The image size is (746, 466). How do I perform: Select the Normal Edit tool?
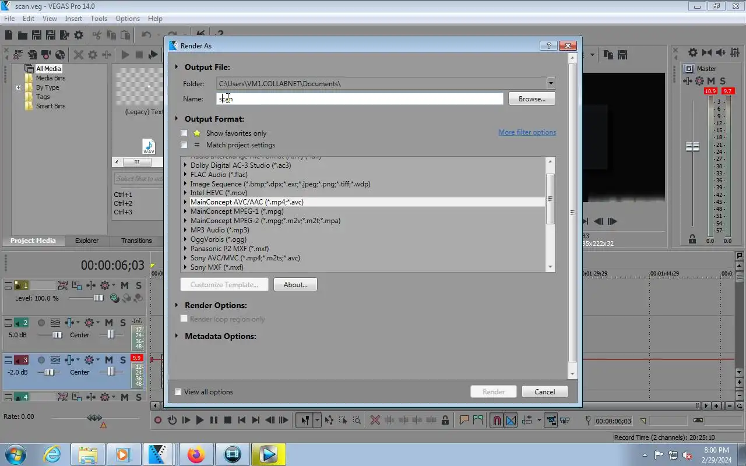point(304,420)
